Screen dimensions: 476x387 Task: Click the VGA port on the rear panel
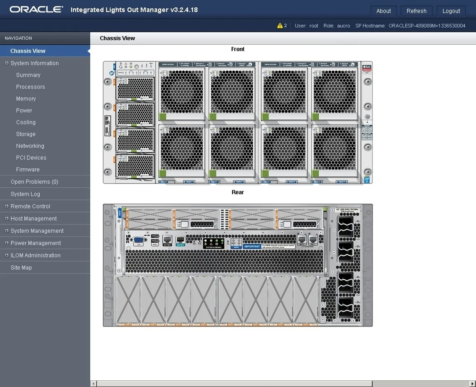(x=138, y=240)
